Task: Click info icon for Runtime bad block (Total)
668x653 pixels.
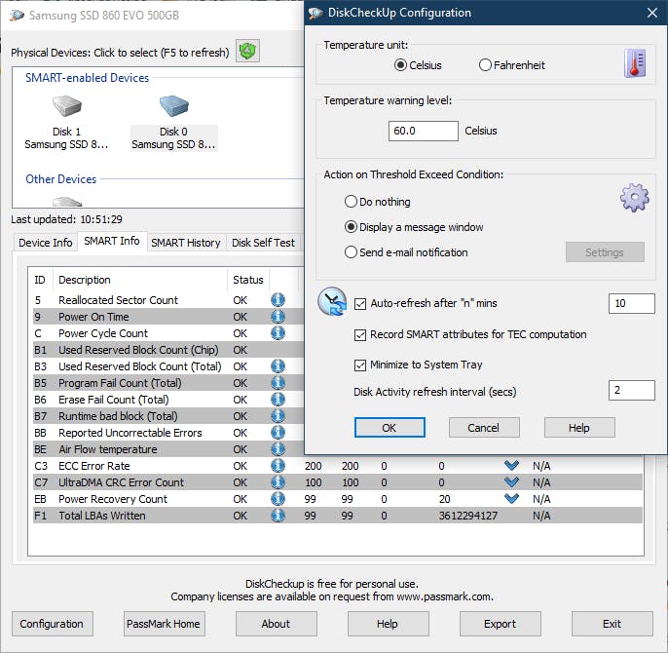Action: pos(278,416)
